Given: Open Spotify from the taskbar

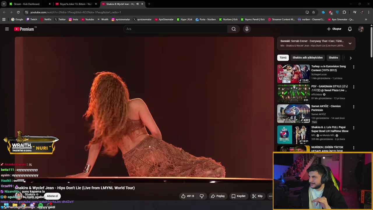Looking at the screenshot, I should [41, 206].
